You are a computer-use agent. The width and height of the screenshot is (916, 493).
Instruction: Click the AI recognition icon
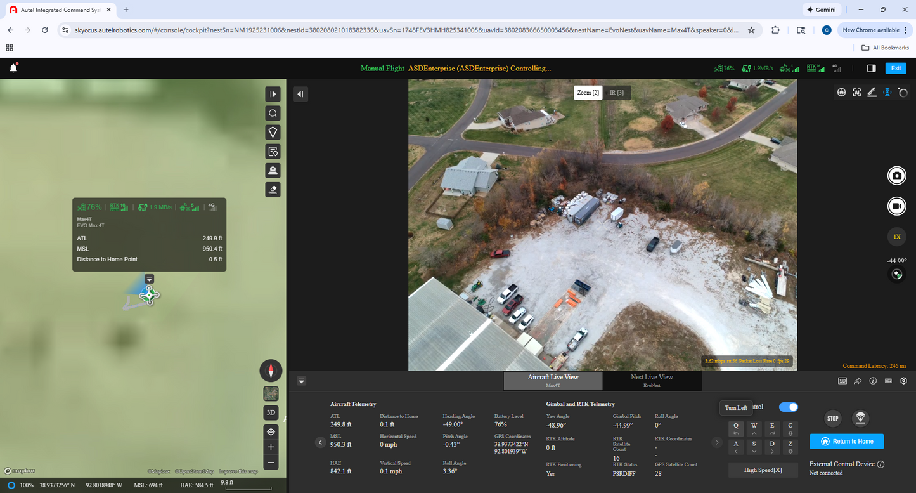coord(856,93)
